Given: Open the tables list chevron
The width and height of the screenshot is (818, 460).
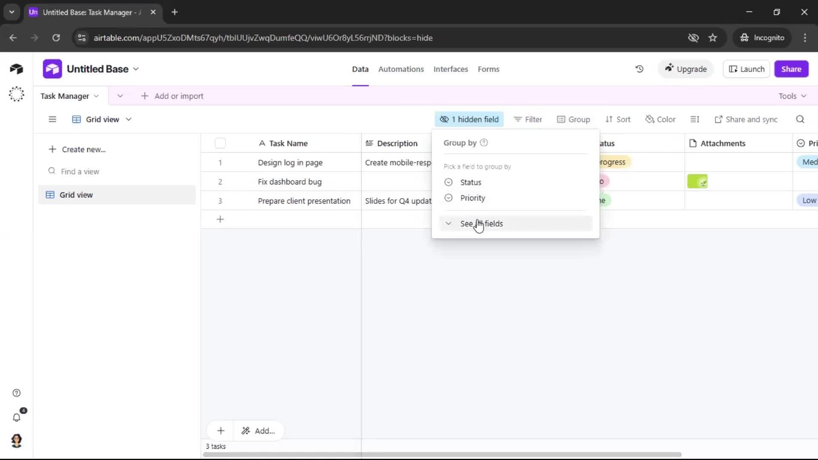Looking at the screenshot, I should tap(120, 96).
